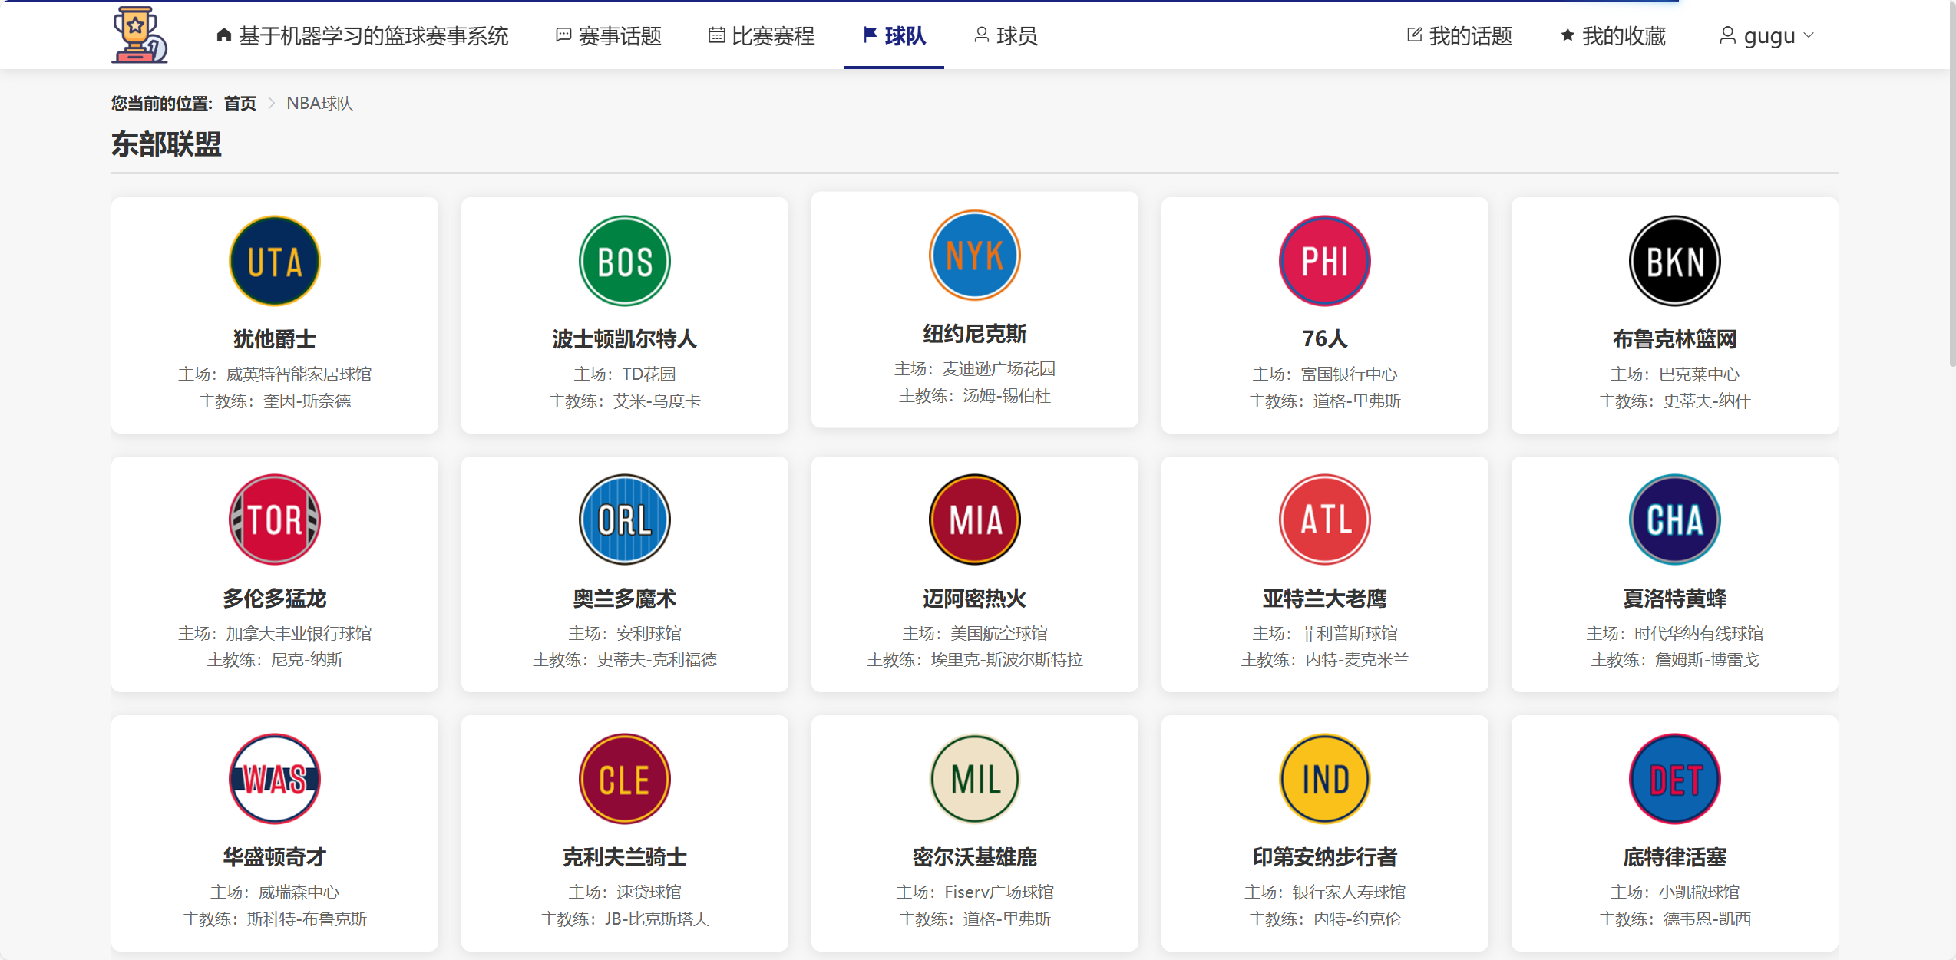The image size is (1956, 960).
Task: Open the 克利夫兰骑士 team name
Action: click(x=625, y=856)
